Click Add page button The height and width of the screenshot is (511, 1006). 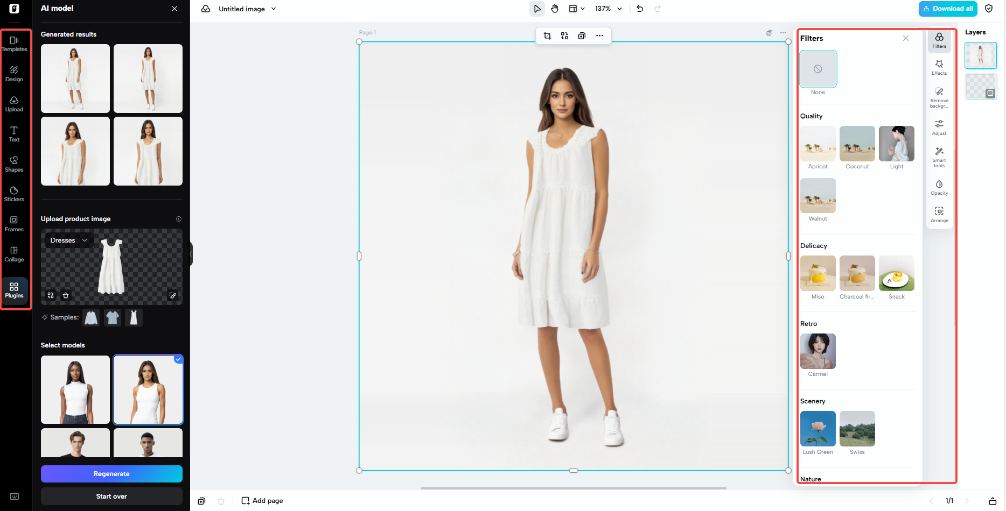click(262, 501)
